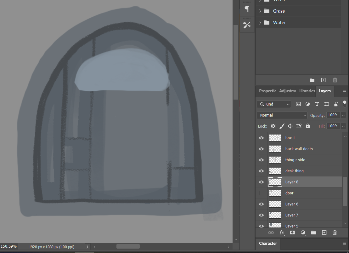Select the Water folder row
This screenshot has width=349, height=253.
pyautogui.click(x=298, y=22)
